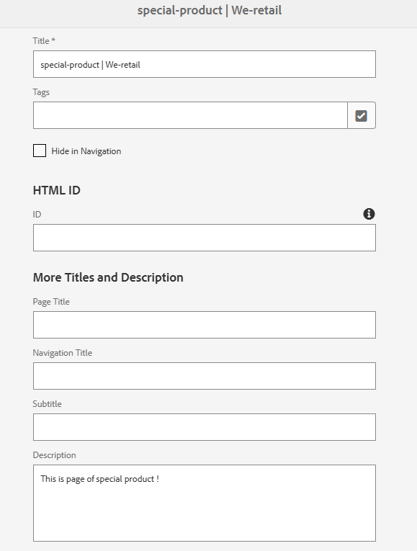Focus the Tags input box
Screen dimensions: 417x551
click(190, 116)
